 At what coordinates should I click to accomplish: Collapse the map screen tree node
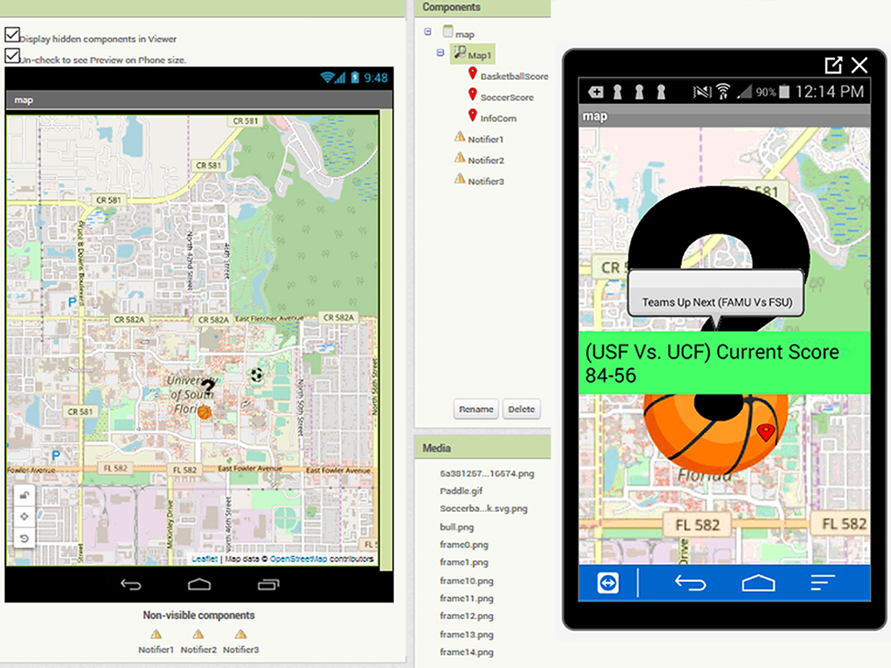point(428,32)
